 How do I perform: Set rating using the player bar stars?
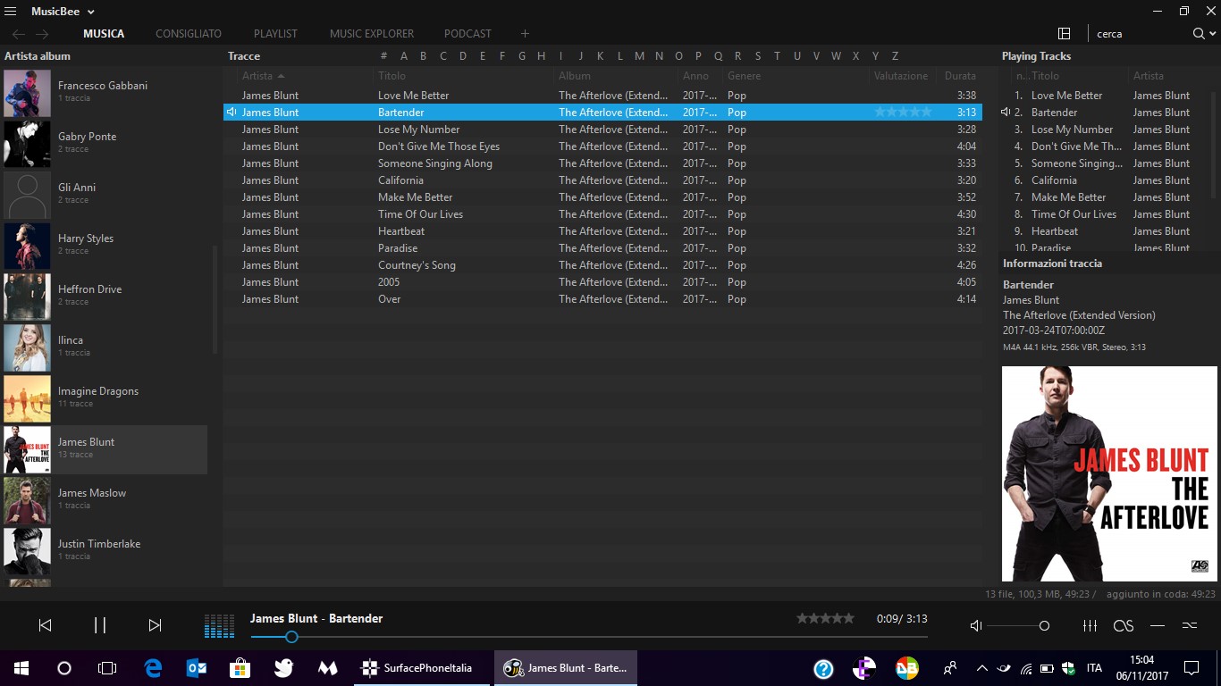pyautogui.click(x=825, y=618)
